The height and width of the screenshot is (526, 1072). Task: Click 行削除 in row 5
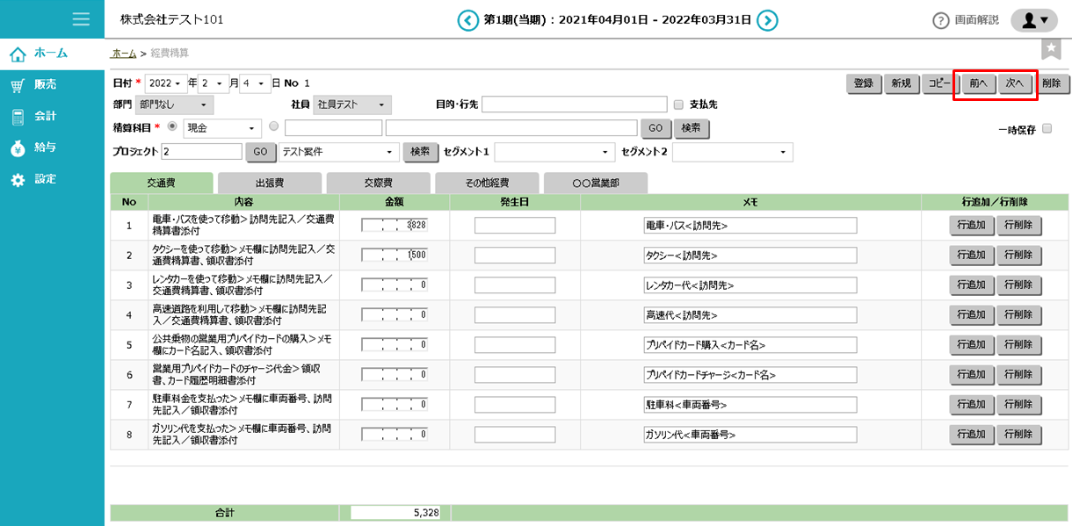(1019, 345)
